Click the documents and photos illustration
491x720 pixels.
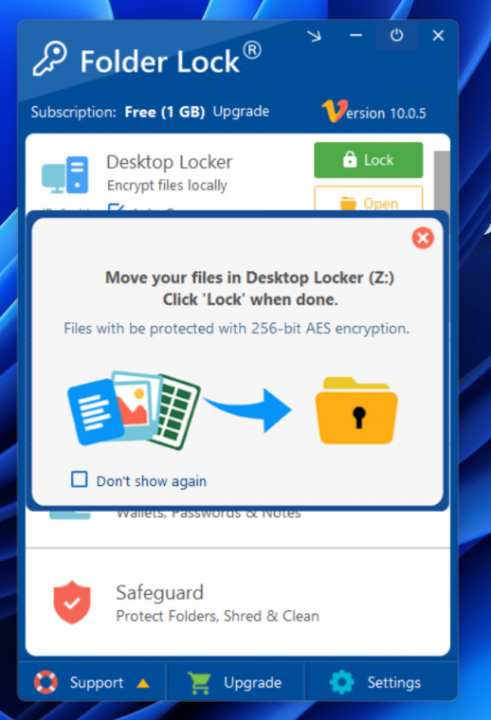pos(134,410)
